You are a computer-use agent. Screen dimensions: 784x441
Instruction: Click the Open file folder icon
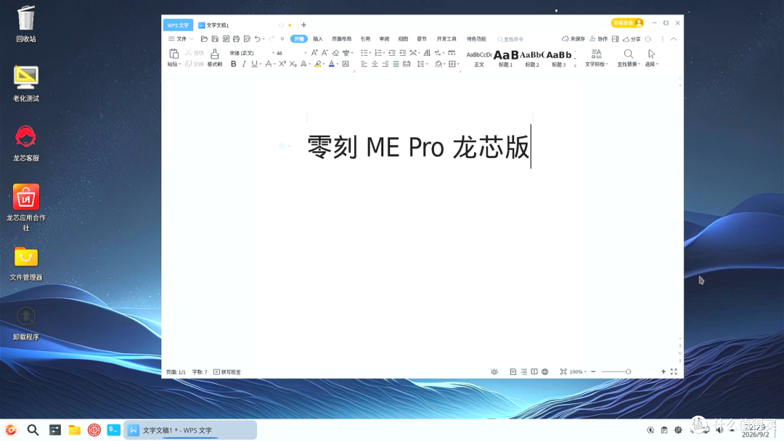(x=204, y=39)
